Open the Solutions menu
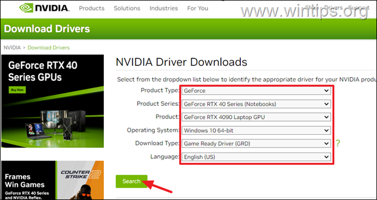The height and width of the screenshot is (200, 377). click(x=127, y=8)
